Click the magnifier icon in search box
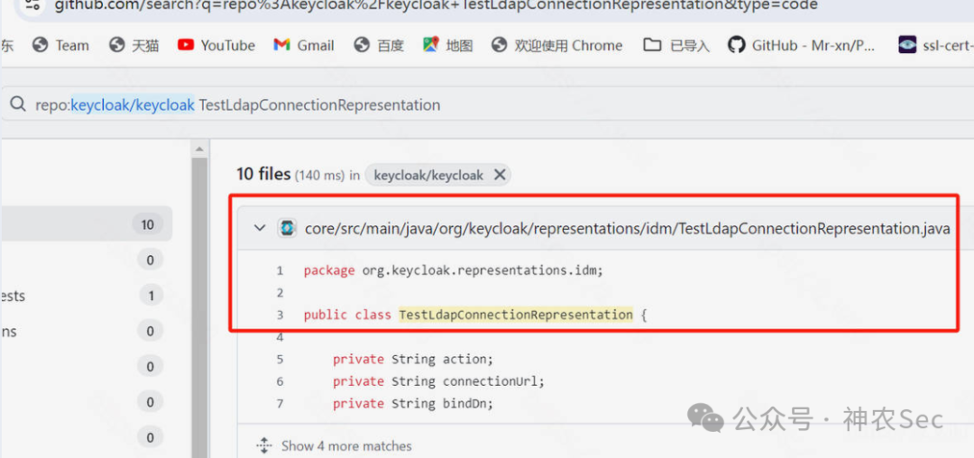Image resolution: width=974 pixels, height=458 pixels. pyautogui.click(x=19, y=105)
